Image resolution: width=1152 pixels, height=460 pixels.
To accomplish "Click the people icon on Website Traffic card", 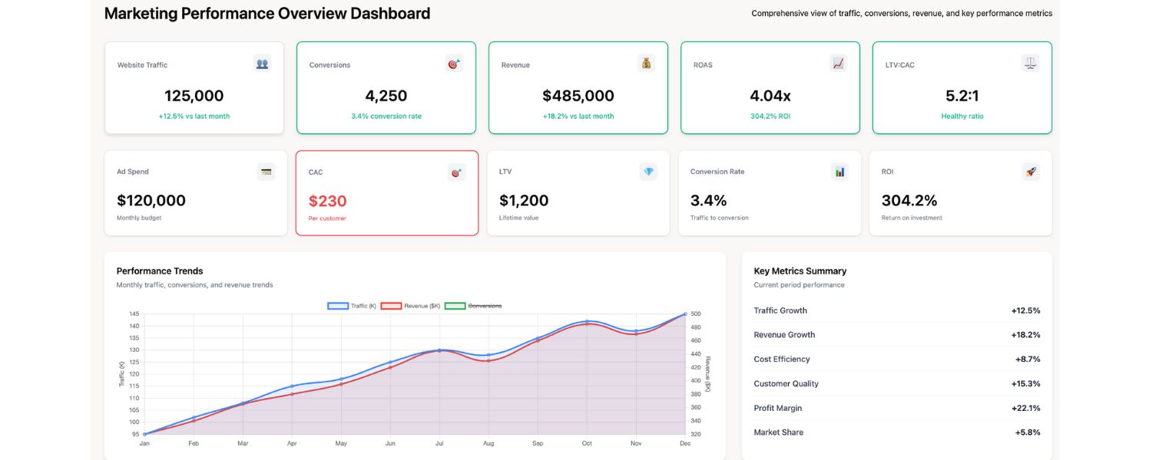I will 262,64.
